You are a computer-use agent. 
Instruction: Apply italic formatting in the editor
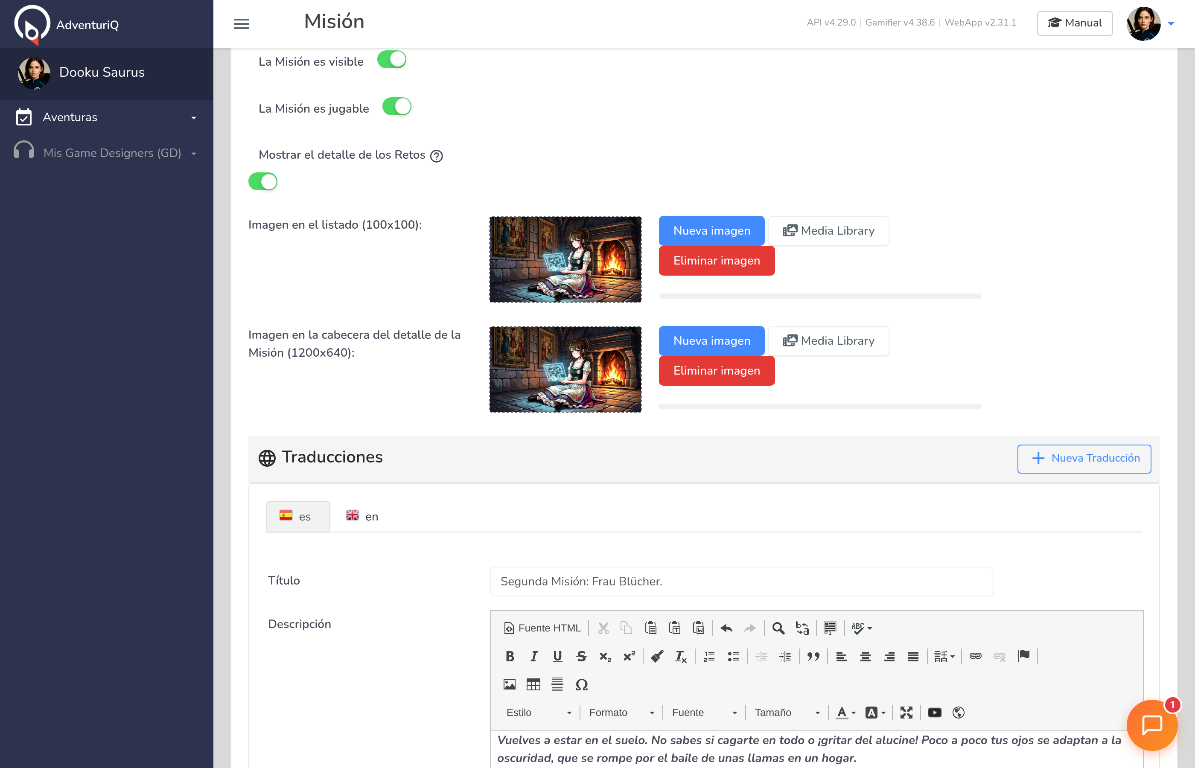533,656
